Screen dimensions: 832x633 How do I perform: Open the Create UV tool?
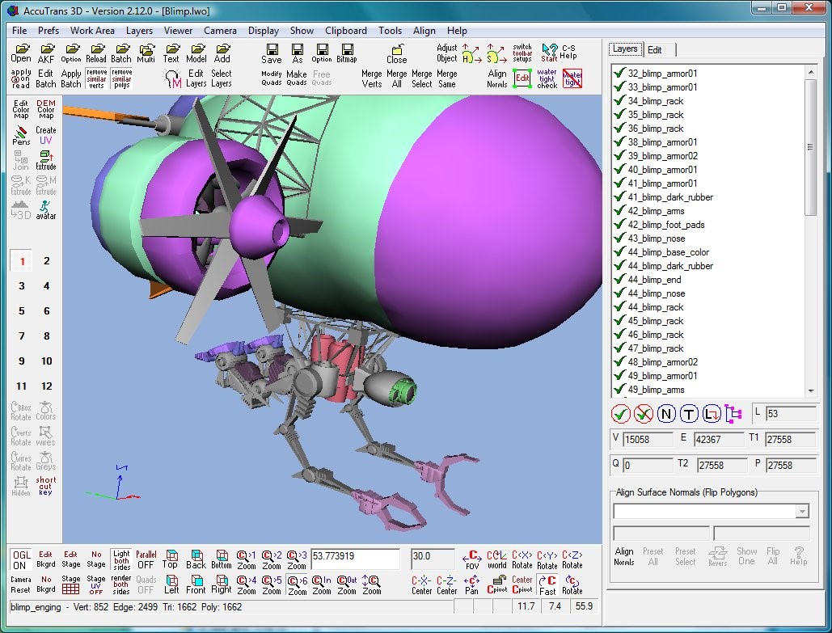click(x=46, y=134)
